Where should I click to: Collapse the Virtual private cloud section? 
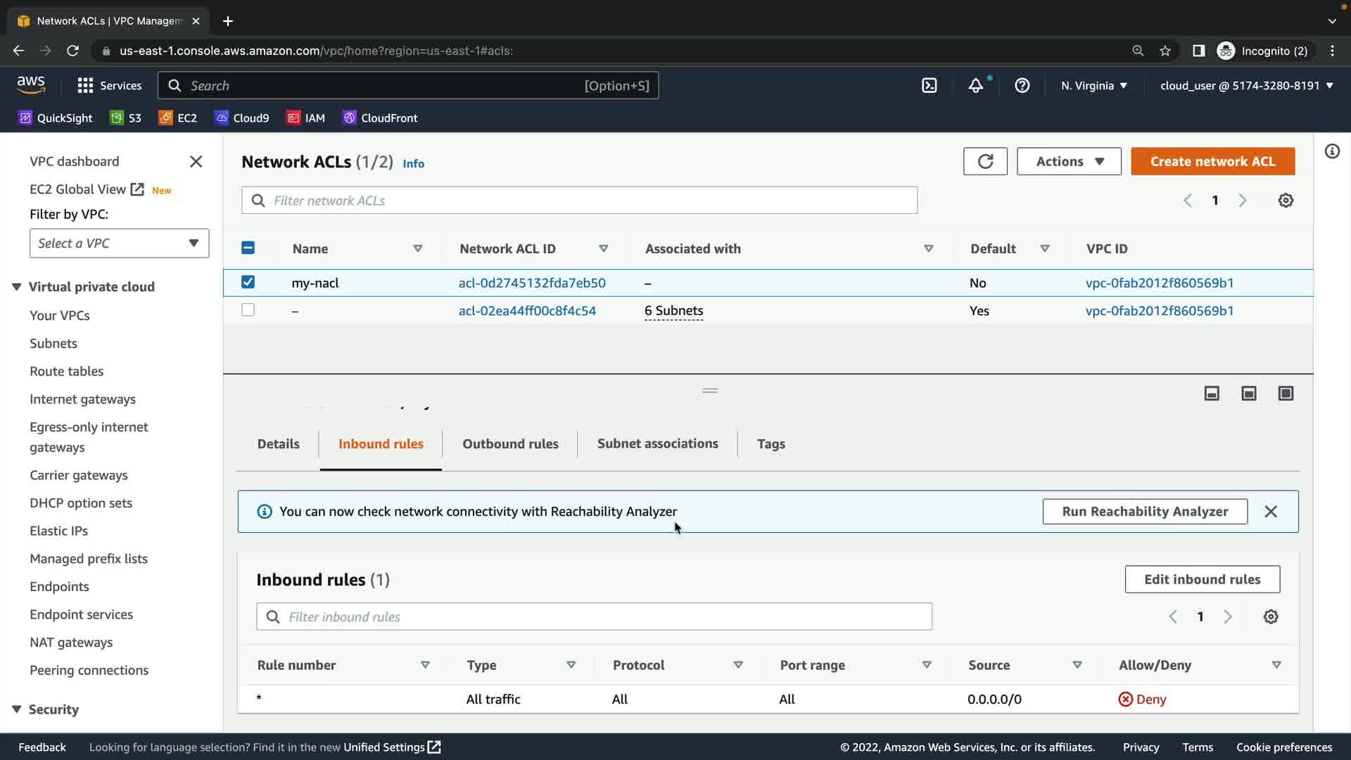[x=17, y=287]
